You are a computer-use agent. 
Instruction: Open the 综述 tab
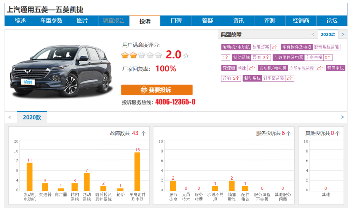(x=20, y=21)
